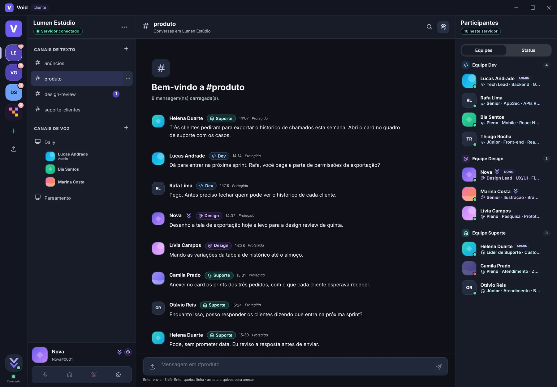Add a new text channel
Image resolution: width=557 pixels, height=387 pixels.
pyautogui.click(x=126, y=49)
